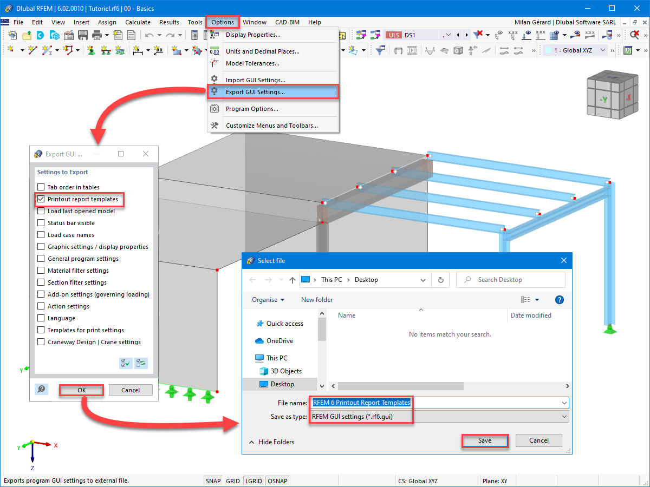
Task: Click the view navigation cube
Action: [612, 95]
